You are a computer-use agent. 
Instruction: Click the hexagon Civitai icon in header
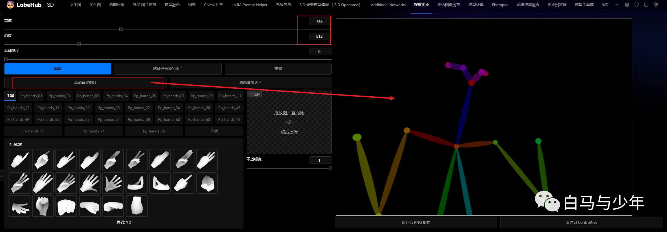627,5
